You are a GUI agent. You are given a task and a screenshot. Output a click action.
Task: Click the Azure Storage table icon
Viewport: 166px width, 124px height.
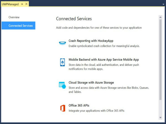coord(62,85)
